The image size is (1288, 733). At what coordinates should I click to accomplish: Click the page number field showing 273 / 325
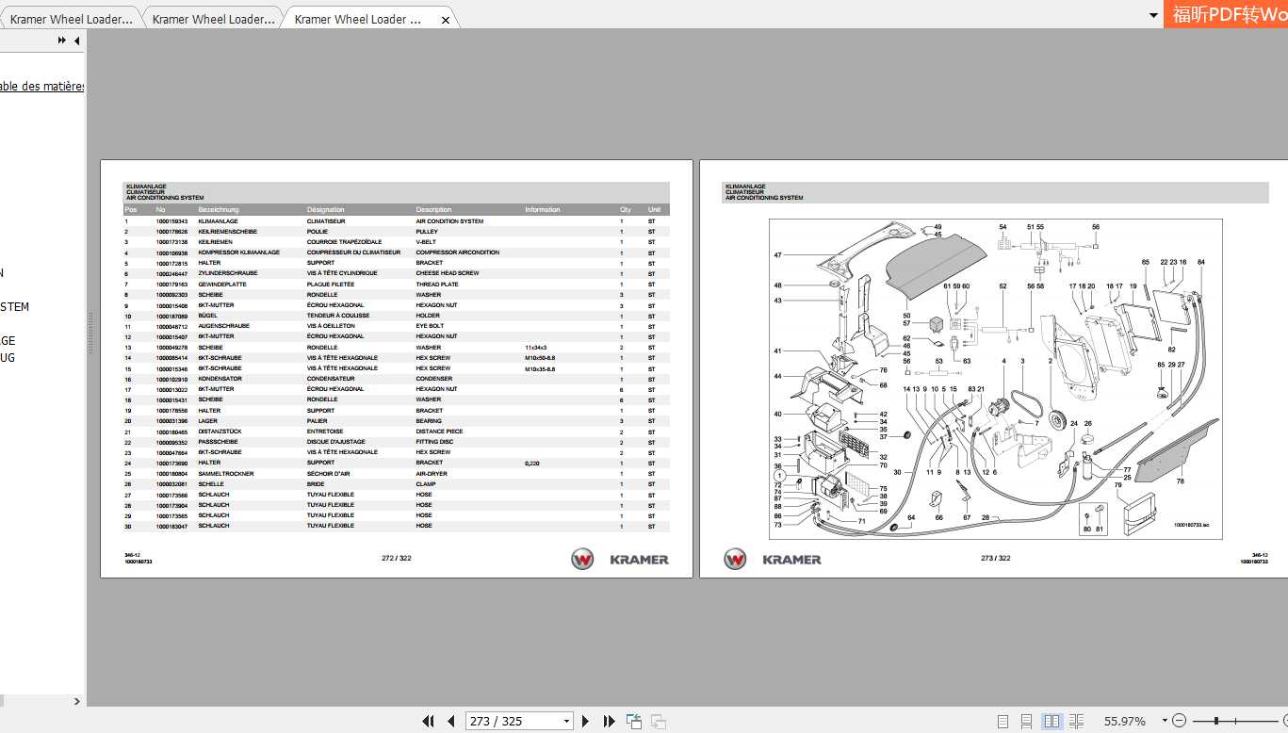[513, 722]
